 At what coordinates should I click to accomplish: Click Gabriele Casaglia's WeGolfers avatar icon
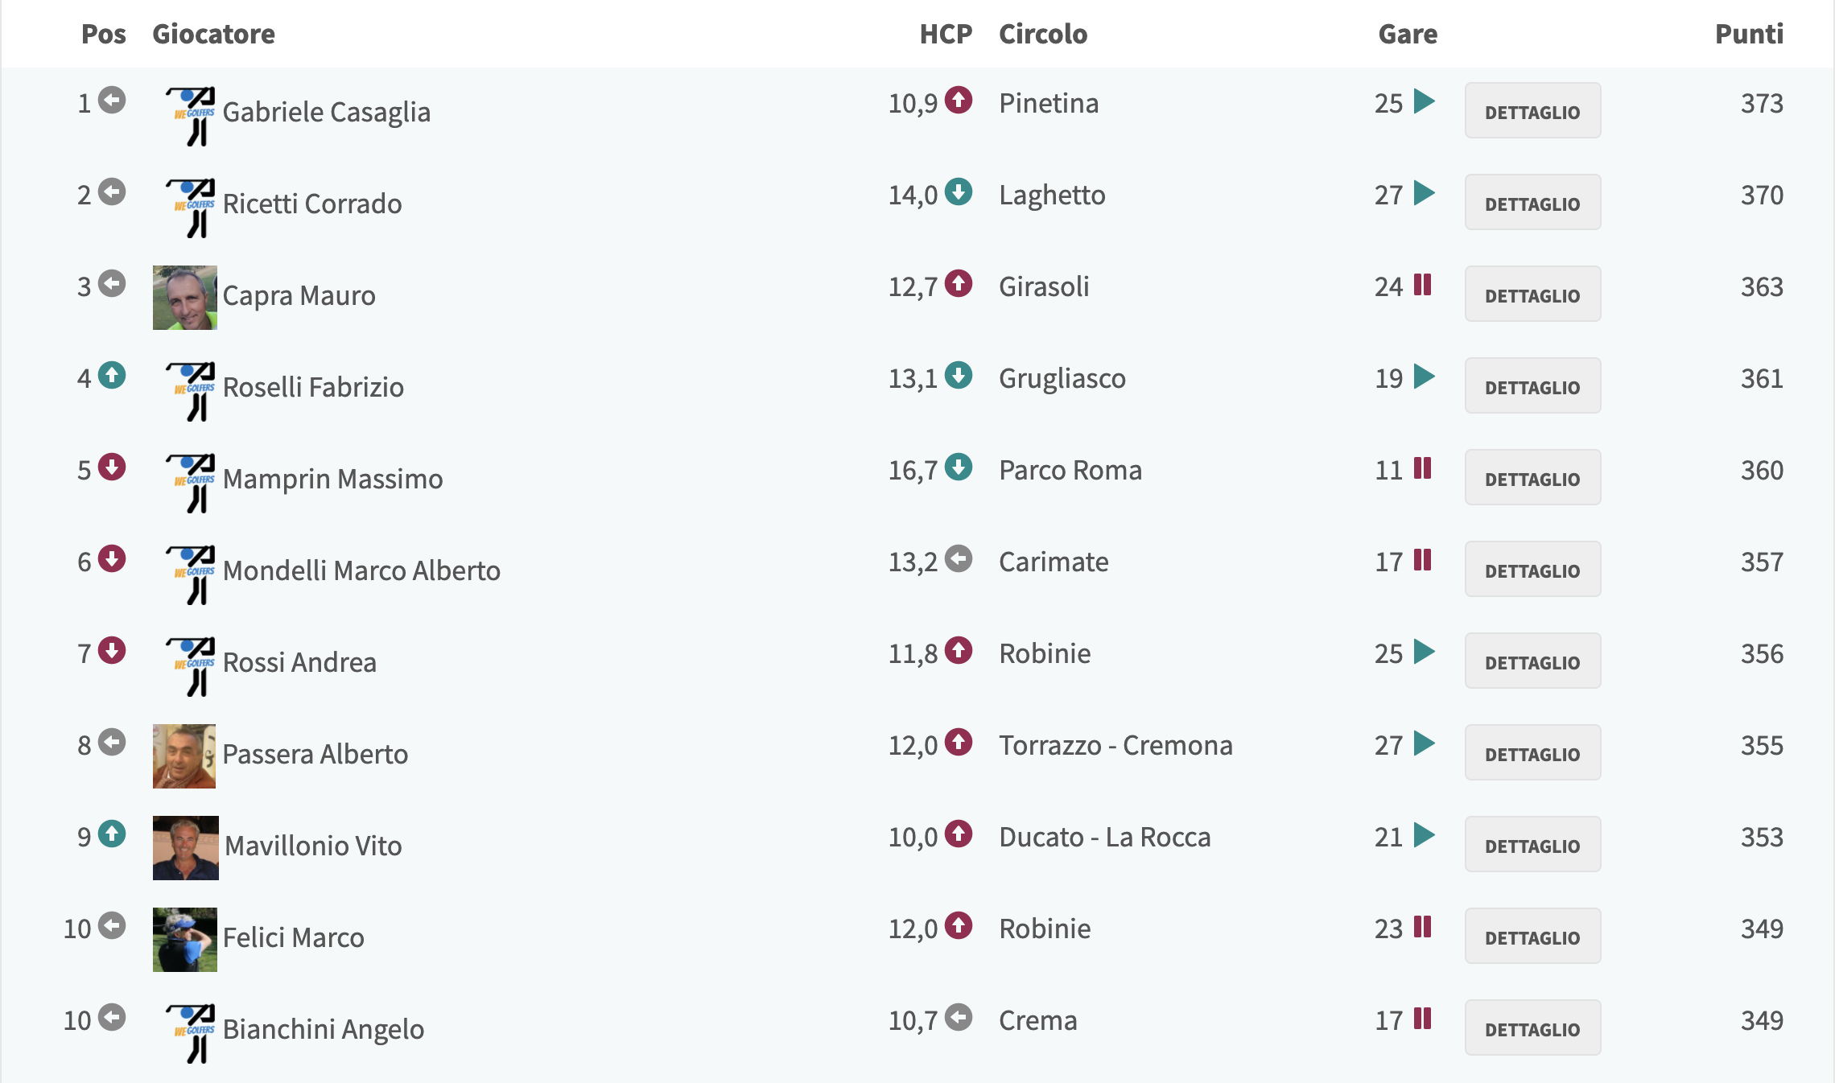pyautogui.click(x=191, y=116)
